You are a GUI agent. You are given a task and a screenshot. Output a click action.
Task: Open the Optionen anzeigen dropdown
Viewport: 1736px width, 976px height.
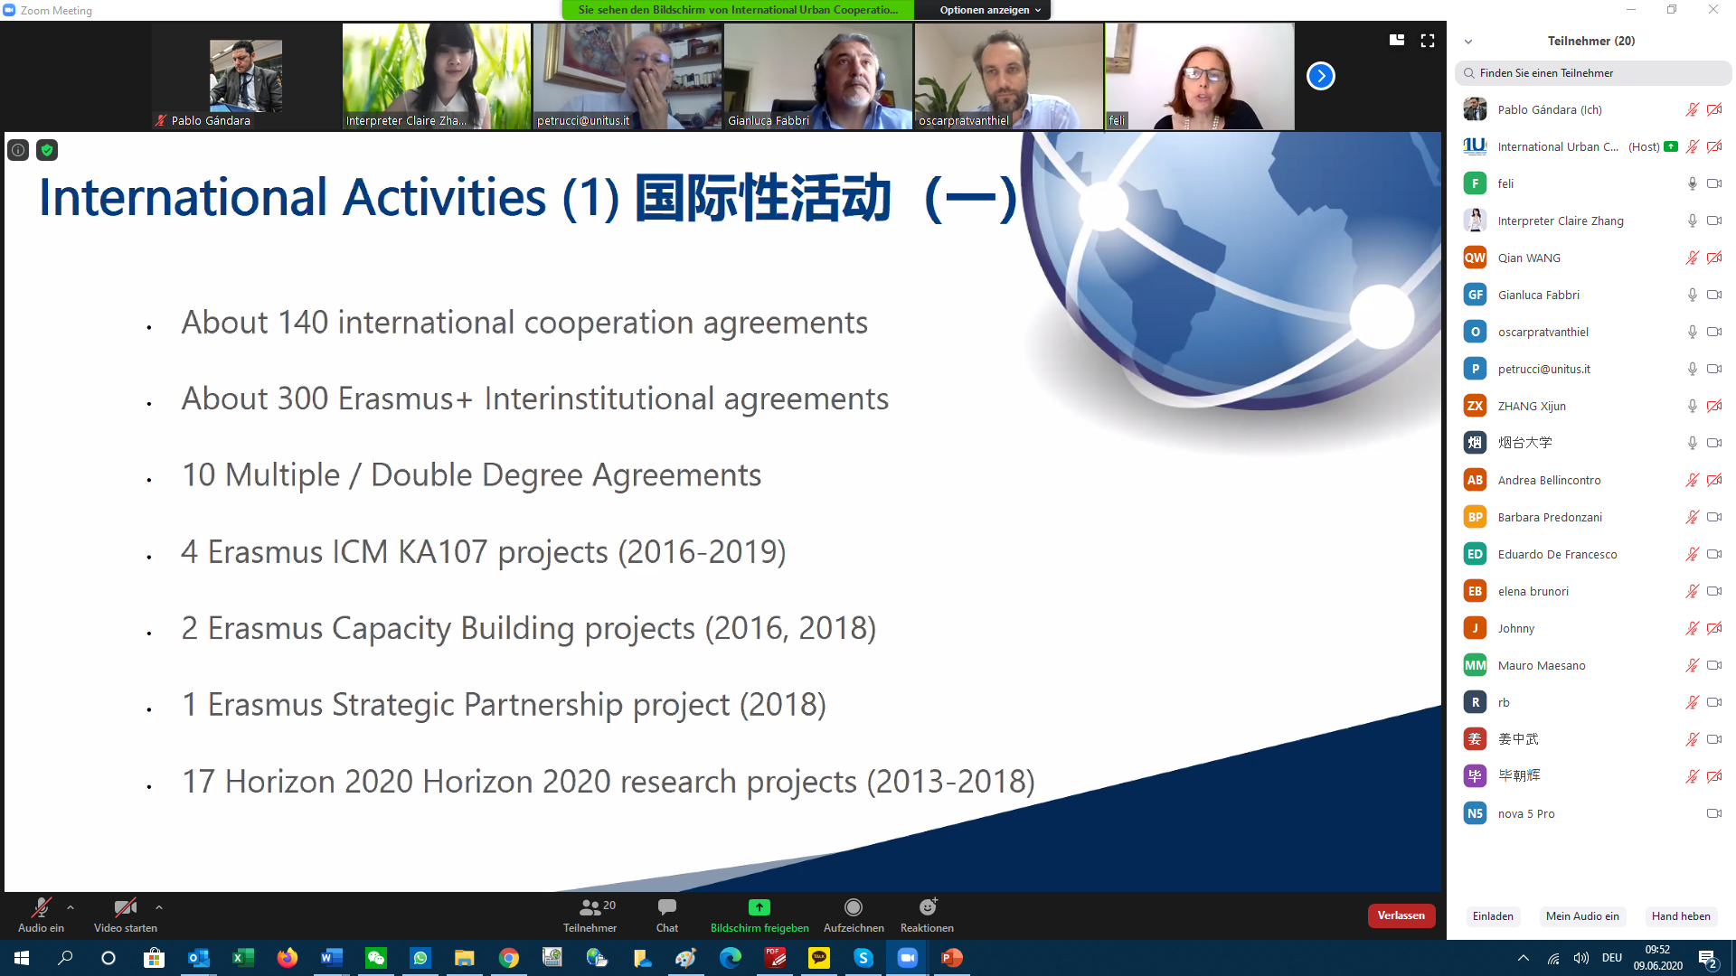click(x=989, y=10)
